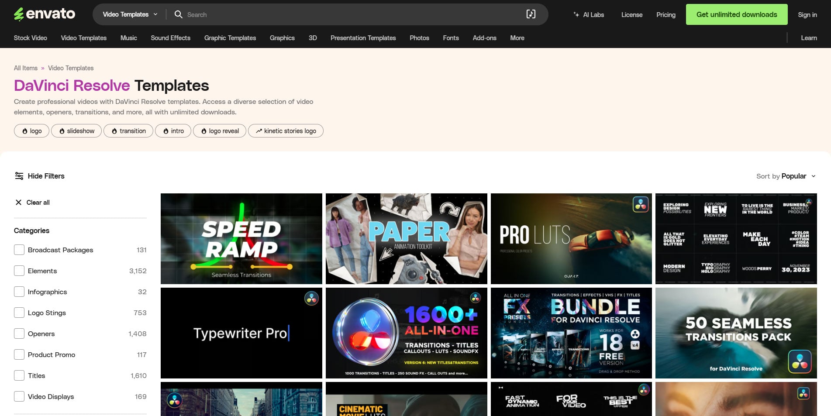The width and height of the screenshot is (831, 416).
Task: Open the 3D menu
Action: pos(313,38)
